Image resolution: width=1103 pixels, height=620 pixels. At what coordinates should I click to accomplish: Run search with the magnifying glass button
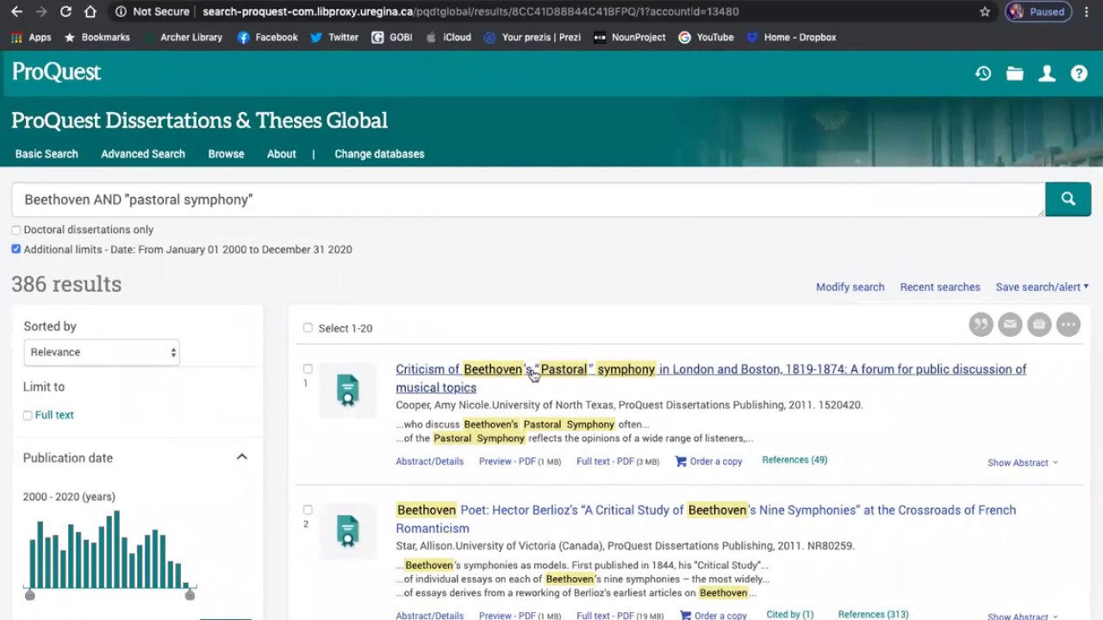1068,199
